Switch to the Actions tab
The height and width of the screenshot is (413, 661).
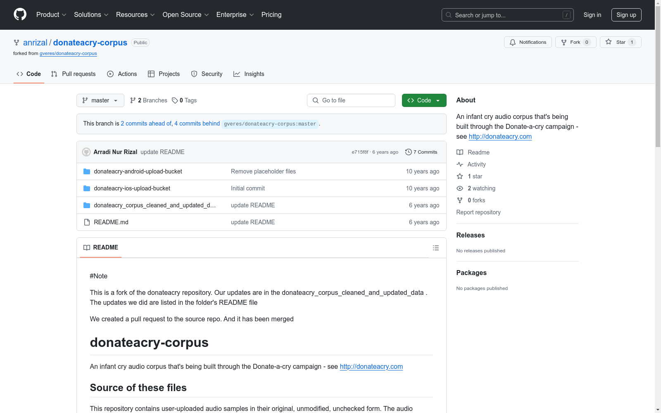122,74
